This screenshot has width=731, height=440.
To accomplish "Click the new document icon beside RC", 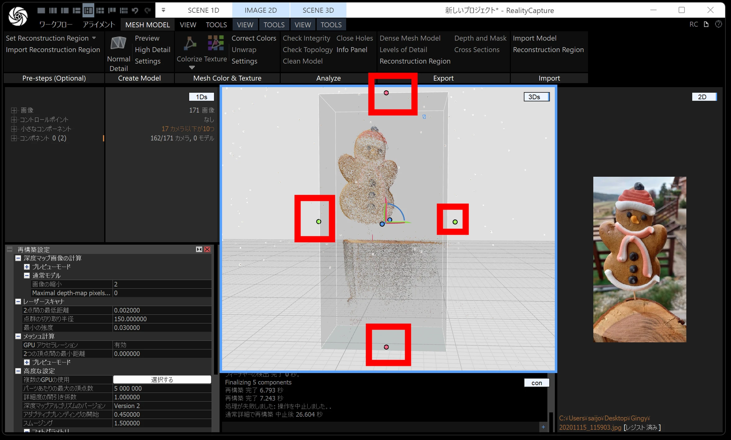I will tap(706, 24).
